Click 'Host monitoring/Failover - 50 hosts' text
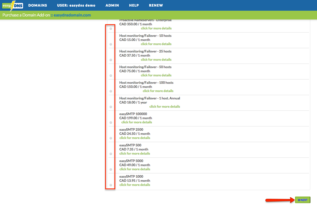The width and height of the screenshot is (317, 207). 145,67
